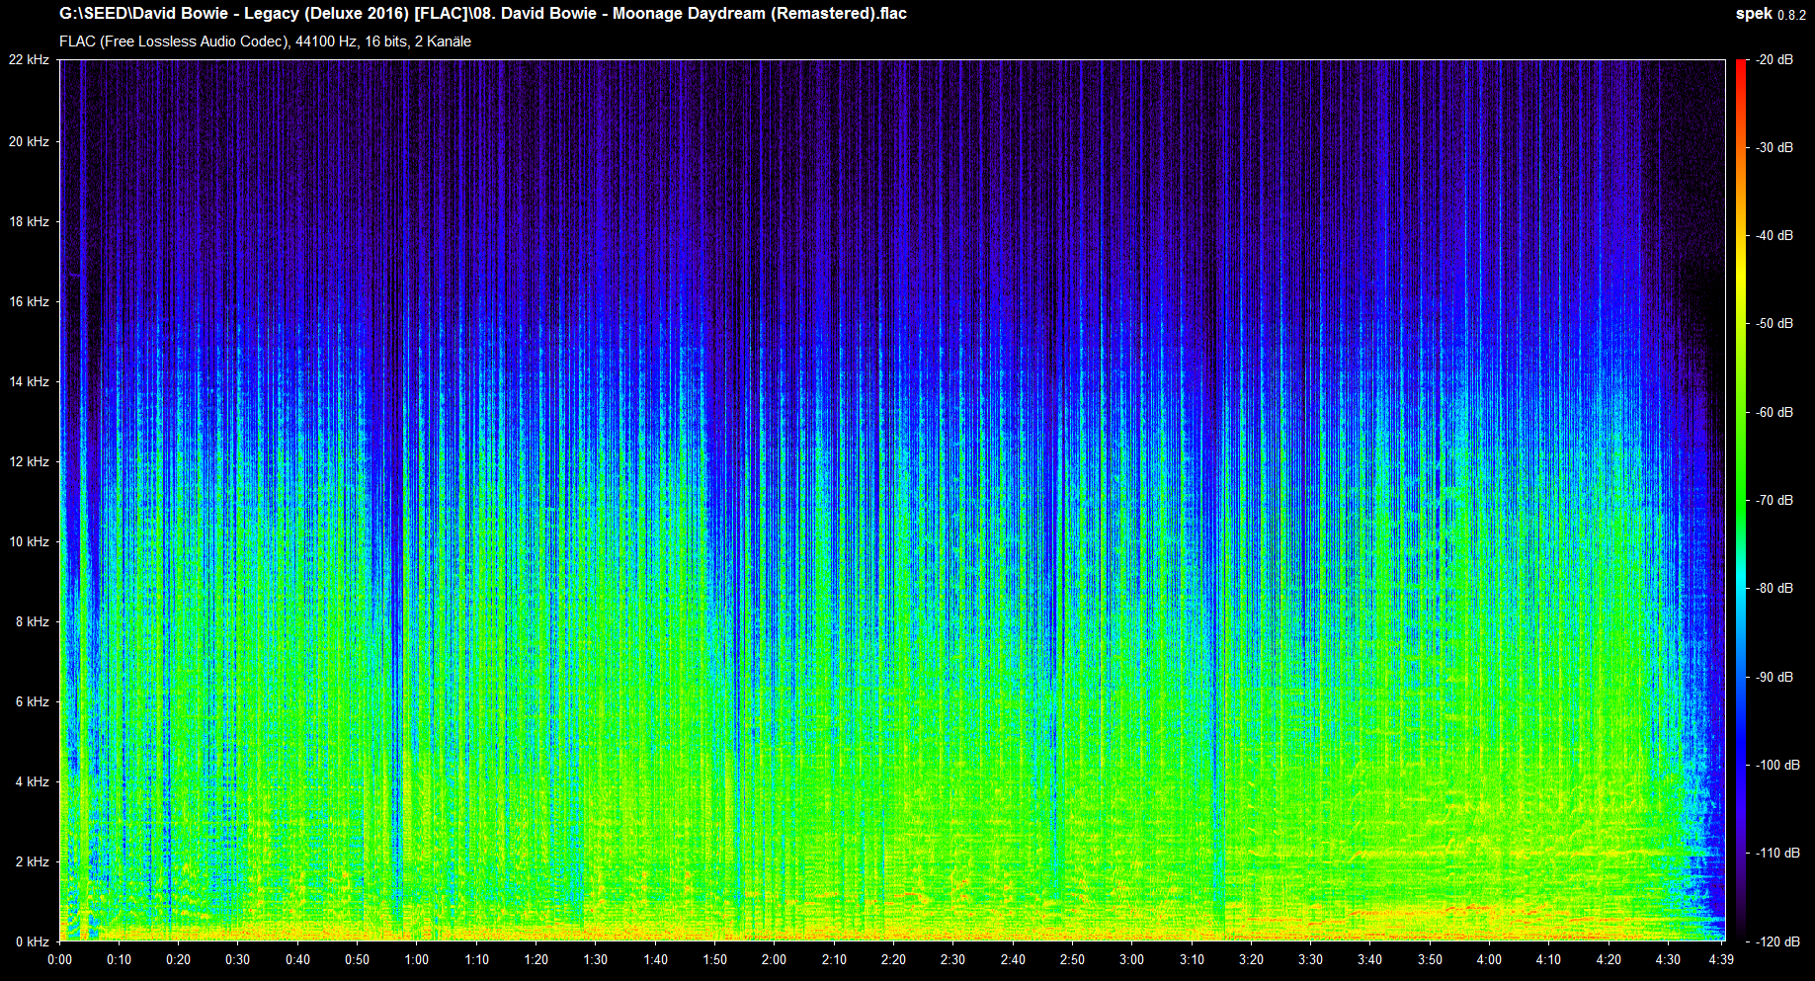This screenshot has height=981, width=1815.
Task: Click the 22 kHz frequency axis label
Action: coord(29,60)
